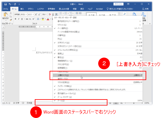This screenshot has width=161, height=118.
Task: Click the tab selector at ruler corner
Action: (x=3, y=27)
